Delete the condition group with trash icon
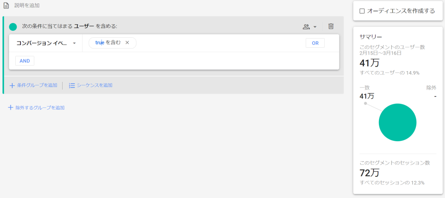This screenshot has width=445, height=198. pyautogui.click(x=331, y=26)
